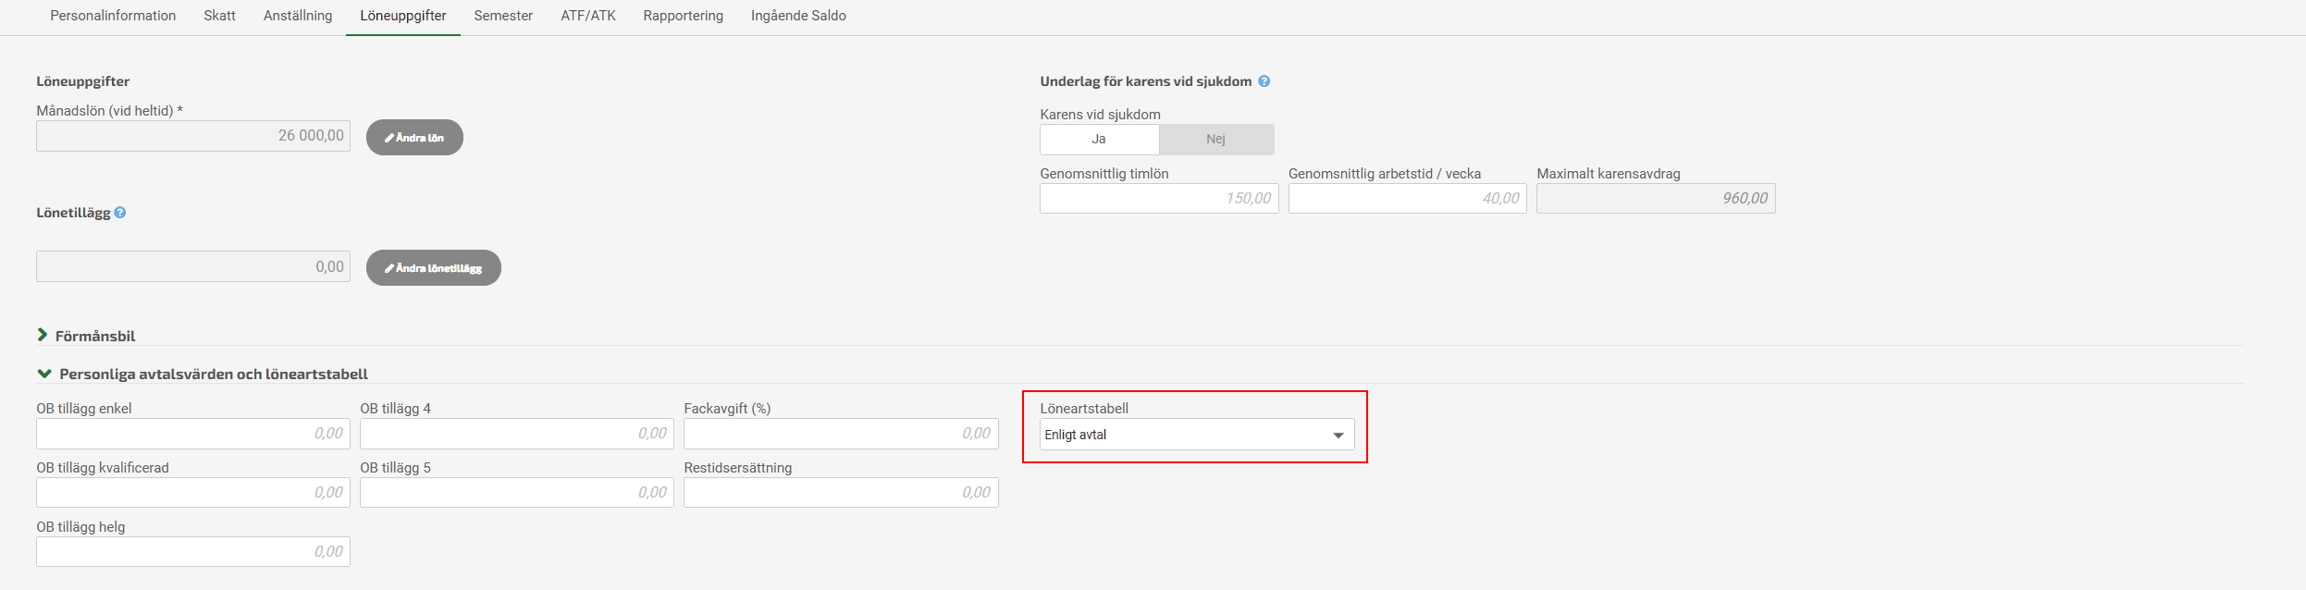The image size is (2306, 590).
Task: Open the ATF/ATK tab
Action: 588,16
